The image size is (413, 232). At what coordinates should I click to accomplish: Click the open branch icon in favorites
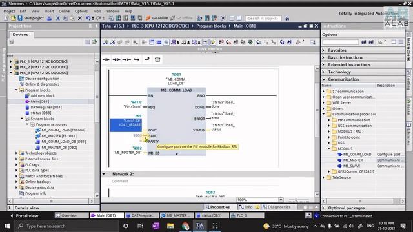coord(136,59)
